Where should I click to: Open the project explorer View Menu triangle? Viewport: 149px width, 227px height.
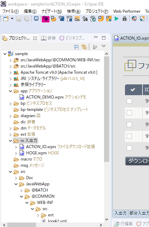[x=104, y=46]
